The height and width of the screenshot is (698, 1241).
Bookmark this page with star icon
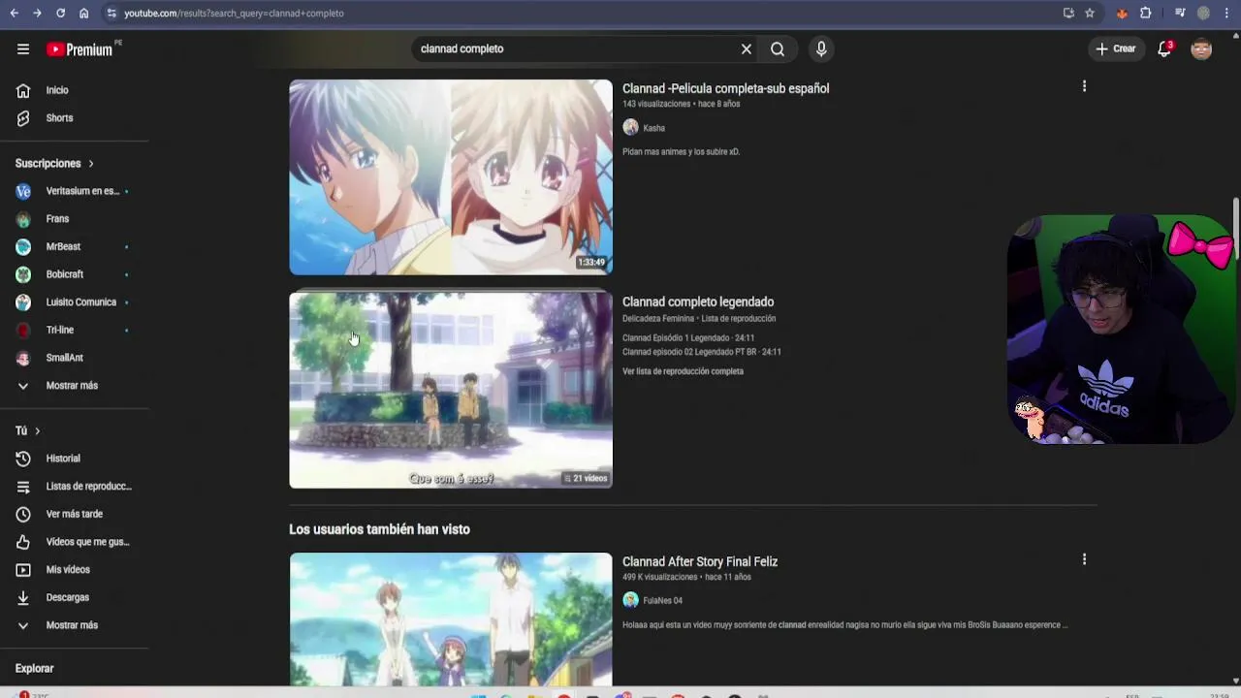(1090, 14)
